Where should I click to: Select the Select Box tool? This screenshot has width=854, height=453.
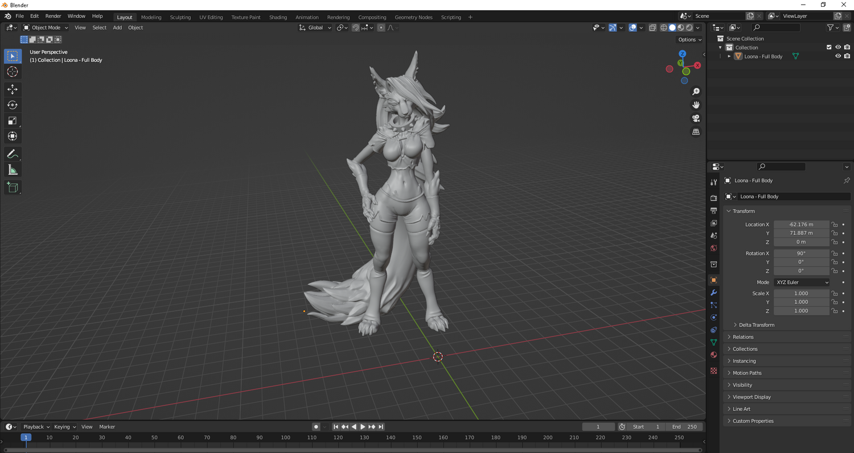(13, 56)
